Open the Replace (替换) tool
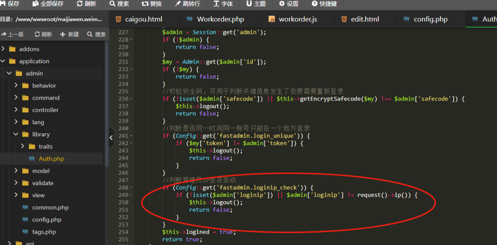This screenshot has height=245, width=497. pos(152,4)
